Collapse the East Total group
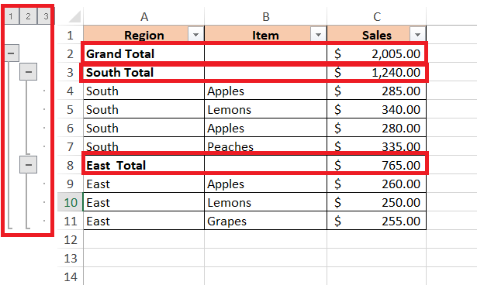477x285 pixels. point(28,165)
